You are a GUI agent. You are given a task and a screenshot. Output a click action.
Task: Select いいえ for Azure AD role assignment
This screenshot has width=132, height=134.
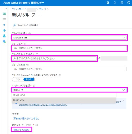29,80
